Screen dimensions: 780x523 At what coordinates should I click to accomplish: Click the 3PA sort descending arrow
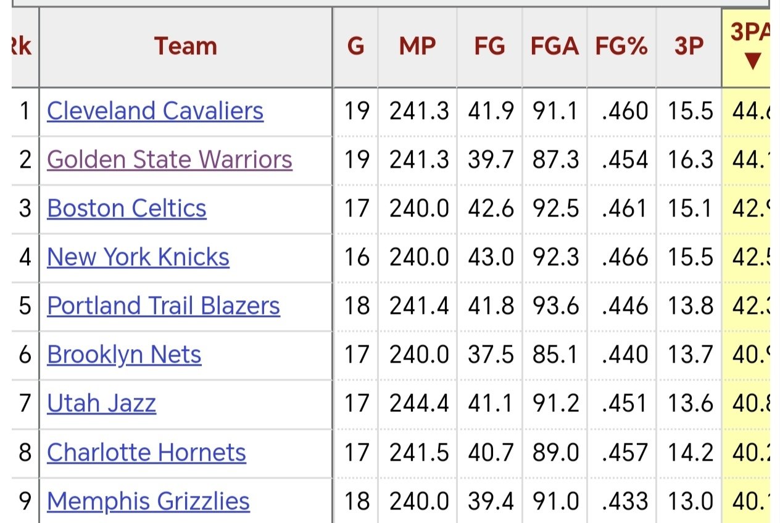tap(751, 61)
